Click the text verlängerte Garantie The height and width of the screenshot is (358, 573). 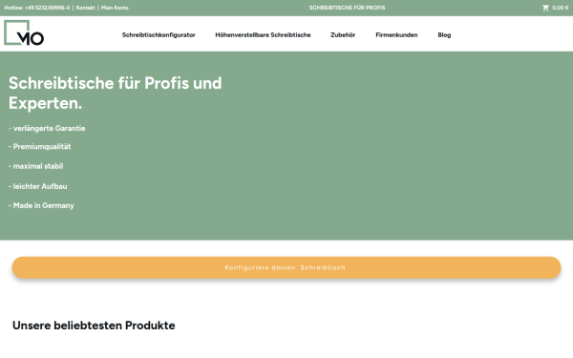tap(50, 128)
